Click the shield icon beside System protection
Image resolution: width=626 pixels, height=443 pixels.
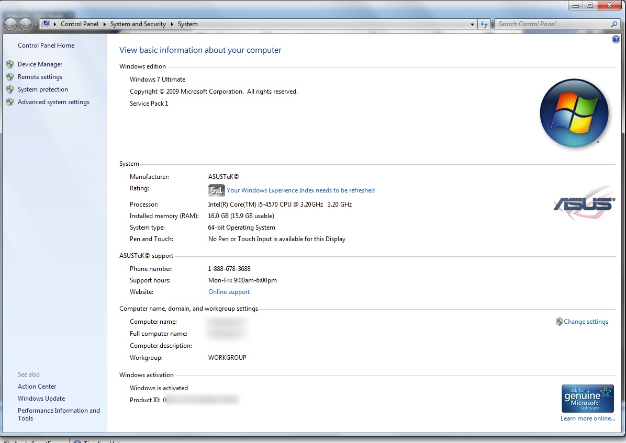click(x=10, y=89)
